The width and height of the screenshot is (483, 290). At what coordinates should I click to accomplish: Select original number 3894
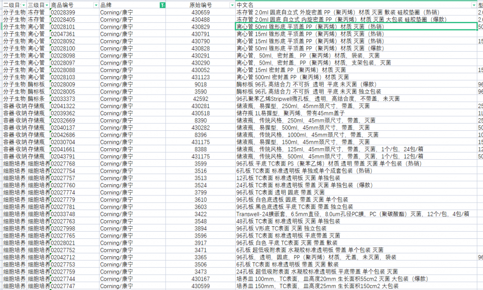(x=200, y=228)
